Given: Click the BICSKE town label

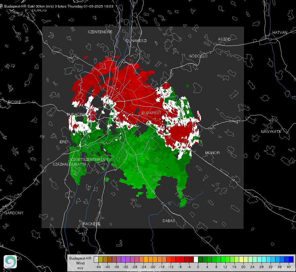Looking at the screenshot, I should click(15, 102).
